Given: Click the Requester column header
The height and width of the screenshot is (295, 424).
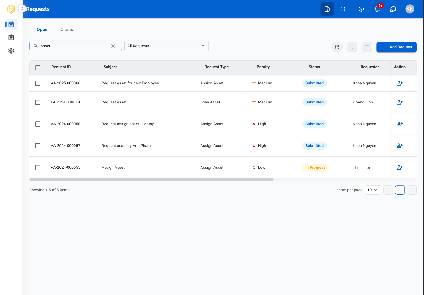Looking at the screenshot, I should [370, 67].
